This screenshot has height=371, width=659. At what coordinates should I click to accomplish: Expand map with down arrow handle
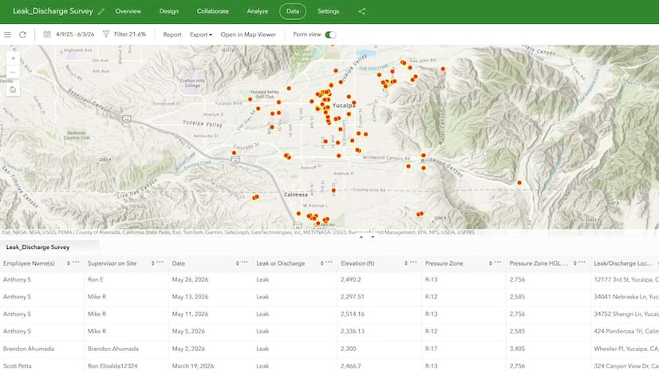click(x=373, y=238)
